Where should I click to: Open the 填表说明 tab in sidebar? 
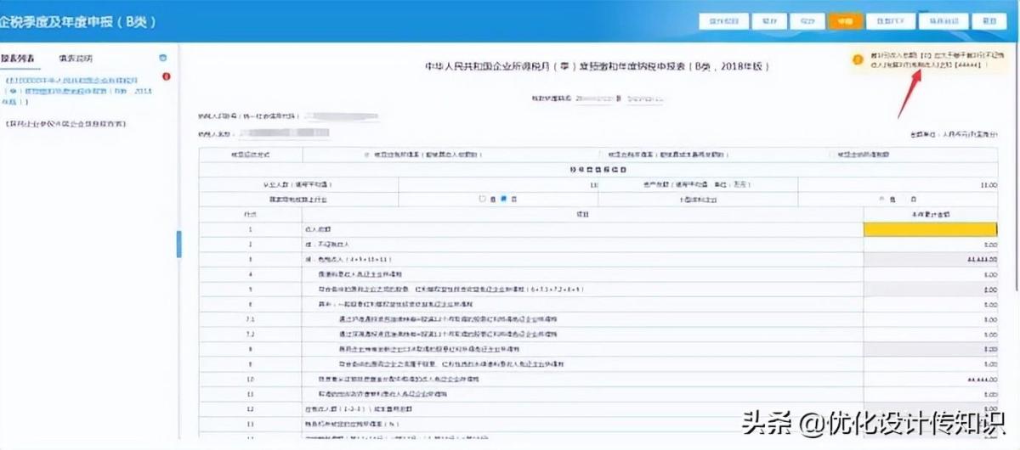coord(76,59)
